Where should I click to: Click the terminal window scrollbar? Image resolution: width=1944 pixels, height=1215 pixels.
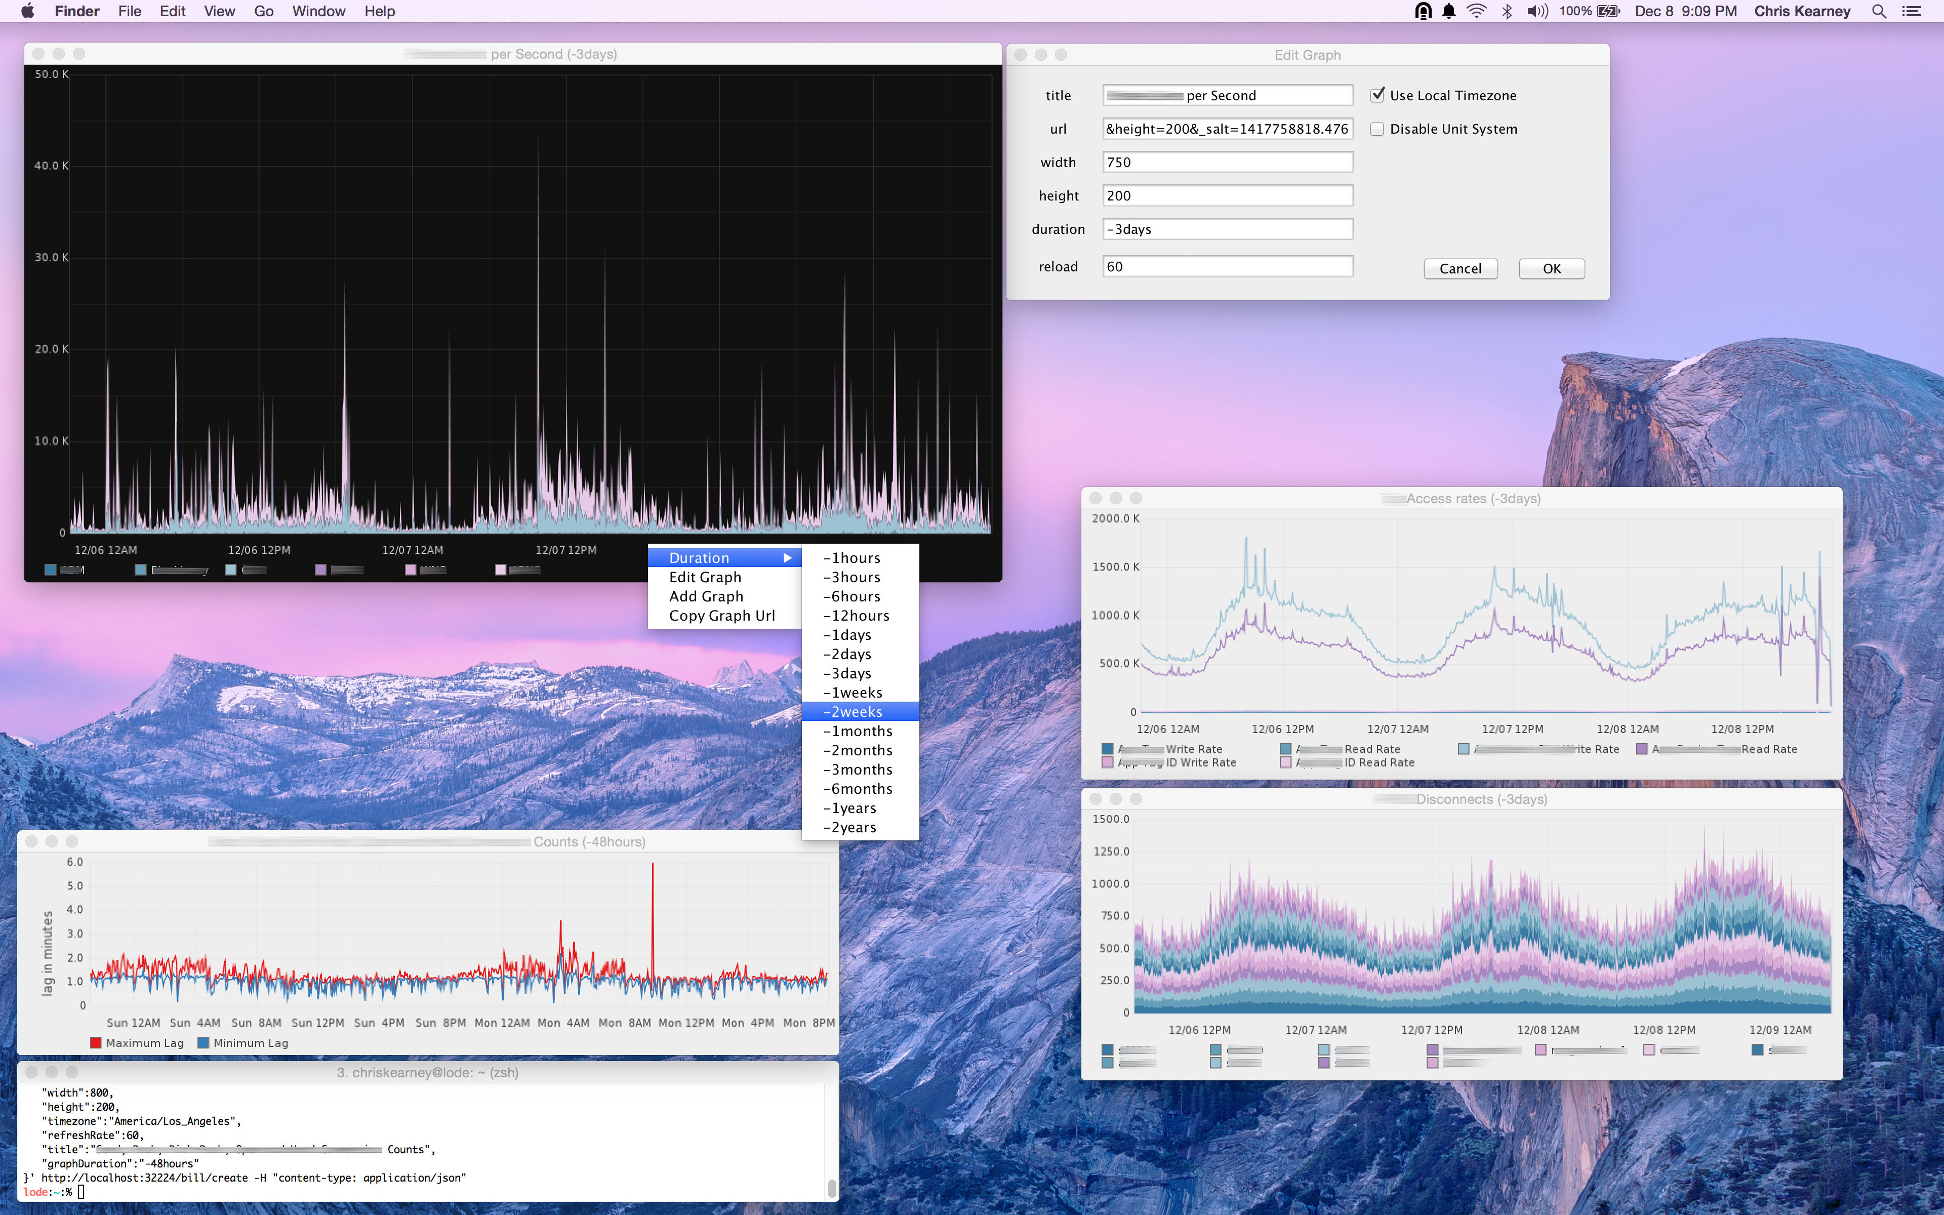pos(831,1188)
